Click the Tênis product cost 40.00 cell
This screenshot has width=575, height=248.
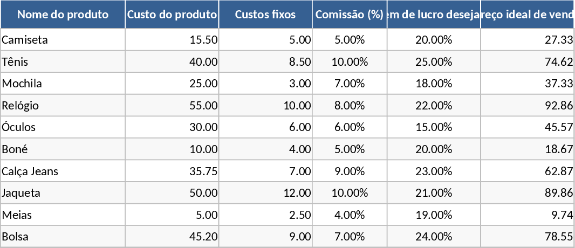(x=172, y=62)
